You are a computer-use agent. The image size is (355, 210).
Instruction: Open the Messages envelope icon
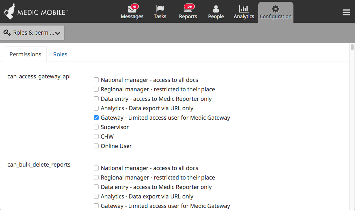coord(132,9)
